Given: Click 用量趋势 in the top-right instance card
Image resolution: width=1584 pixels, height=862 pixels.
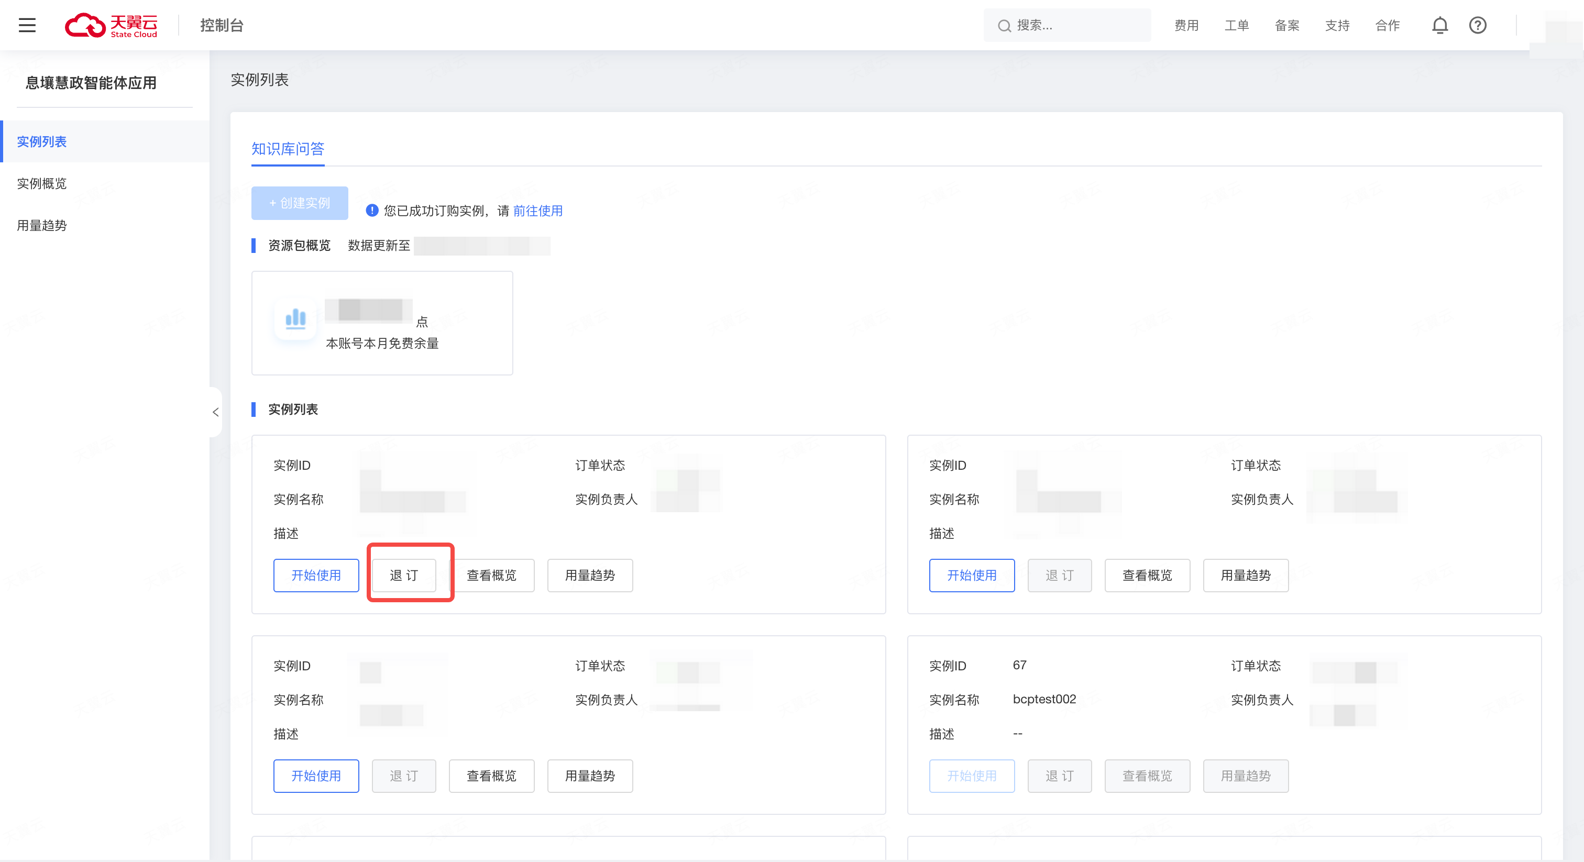Looking at the screenshot, I should [1246, 576].
